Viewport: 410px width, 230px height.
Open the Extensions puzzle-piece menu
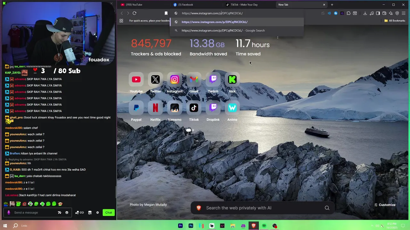(348, 13)
